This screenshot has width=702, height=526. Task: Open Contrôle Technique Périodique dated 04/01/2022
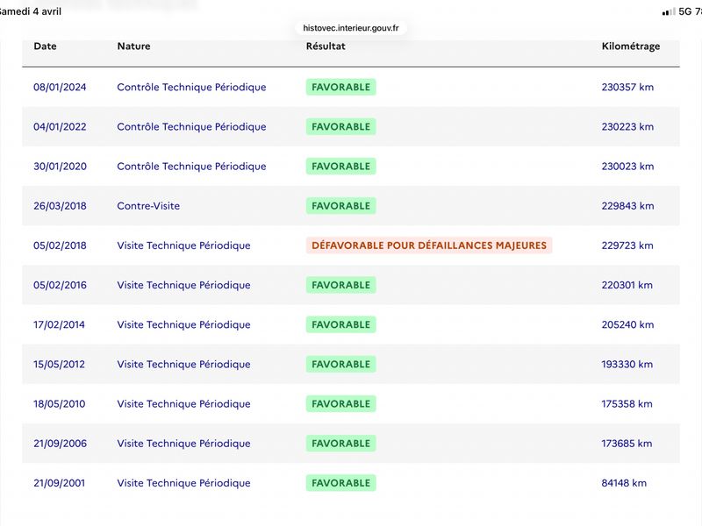[x=191, y=127]
